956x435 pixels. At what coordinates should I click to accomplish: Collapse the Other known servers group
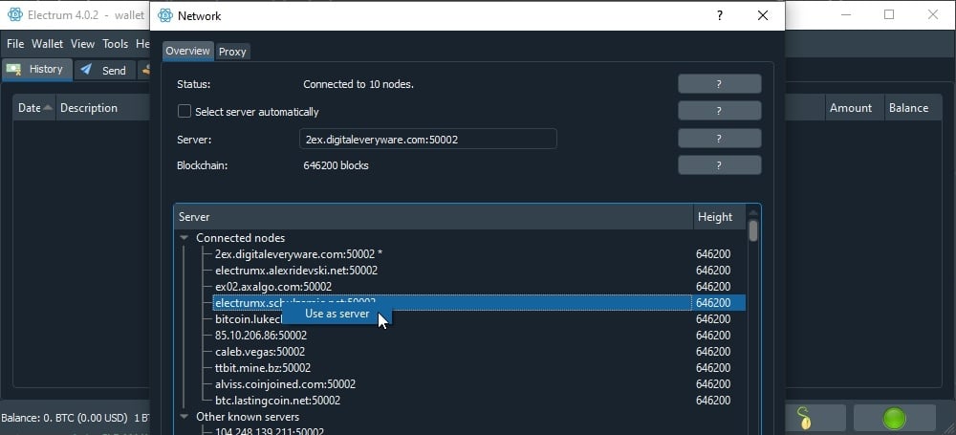point(185,417)
